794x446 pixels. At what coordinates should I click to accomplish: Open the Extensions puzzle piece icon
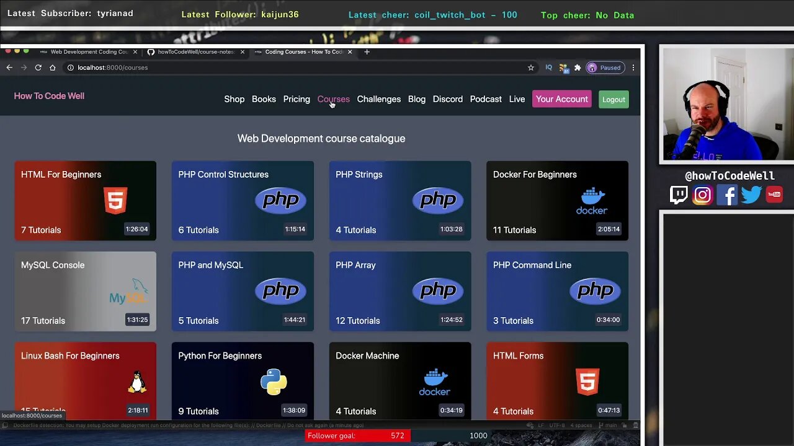point(578,68)
